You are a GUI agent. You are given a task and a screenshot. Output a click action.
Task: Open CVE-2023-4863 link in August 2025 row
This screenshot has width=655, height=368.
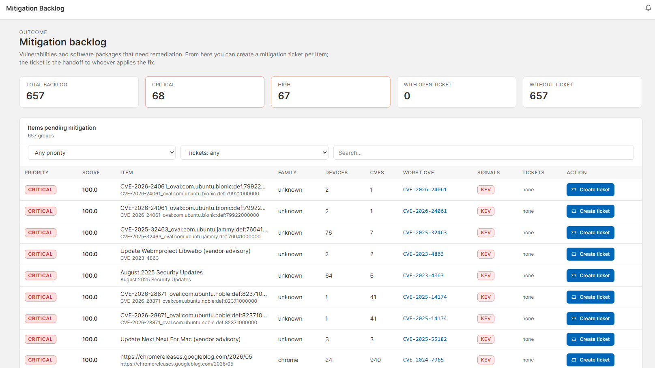tap(423, 276)
